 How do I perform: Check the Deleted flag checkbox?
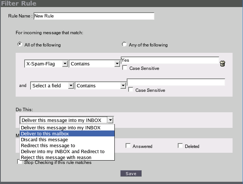tap(180, 146)
